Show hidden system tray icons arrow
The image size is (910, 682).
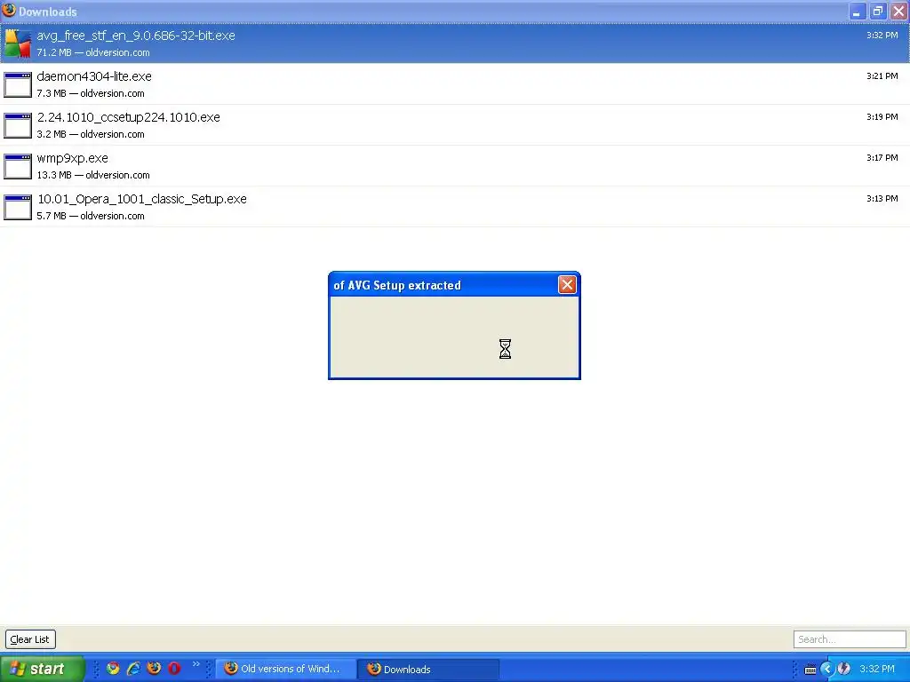pyautogui.click(x=827, y=669)
